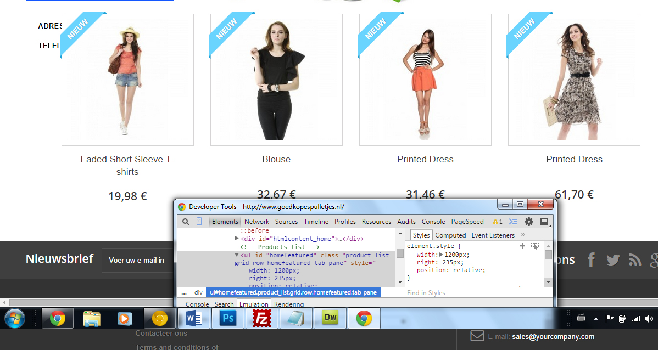Switch to the Elements panel tab
Viewport: 658px width, 350px height.
[225, 222]
